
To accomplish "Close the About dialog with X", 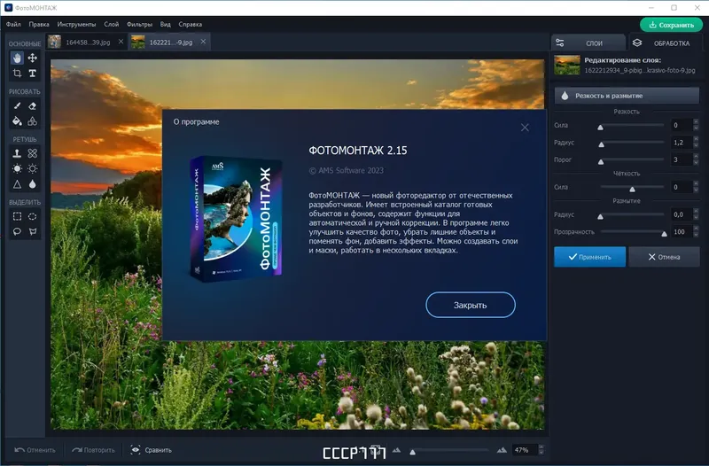I will pos(525,128).
